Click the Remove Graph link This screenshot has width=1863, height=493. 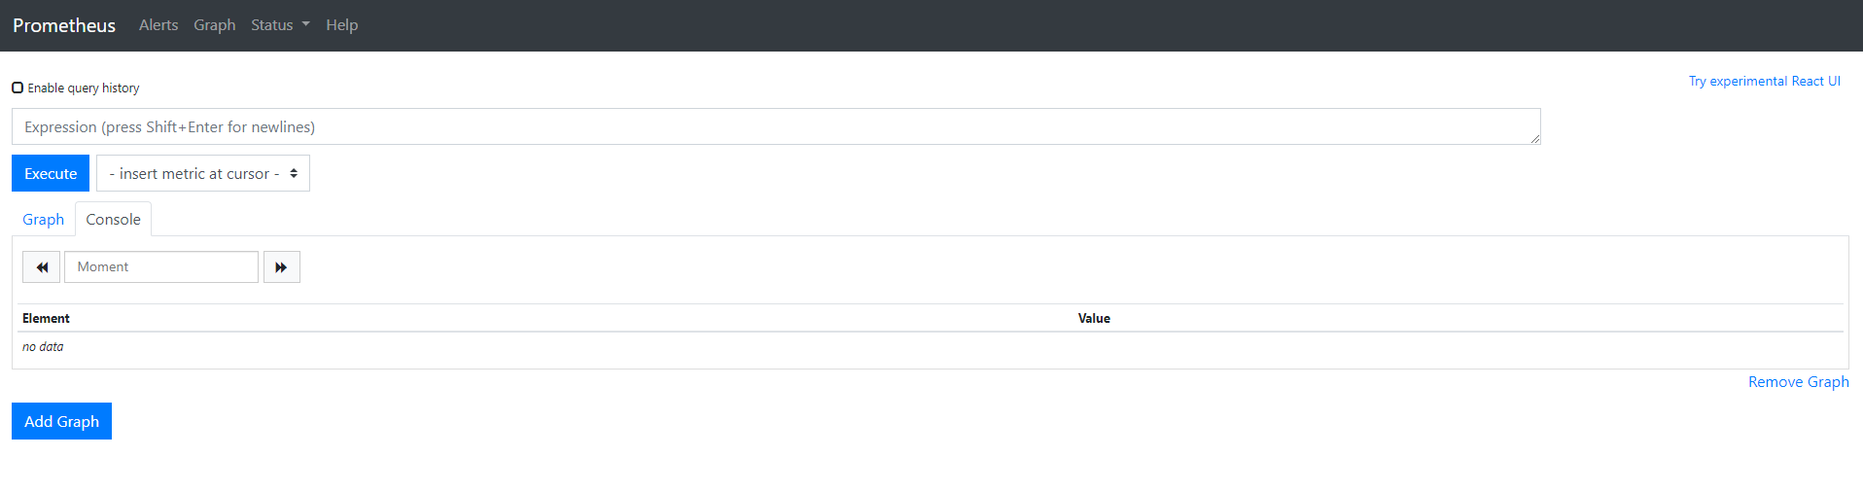(x=1798, y=382)
